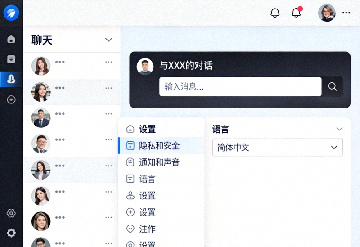The height and width of the screenshot is (247, 360).
Task: Open notifications bell with red dot
Action: [297, 12]
